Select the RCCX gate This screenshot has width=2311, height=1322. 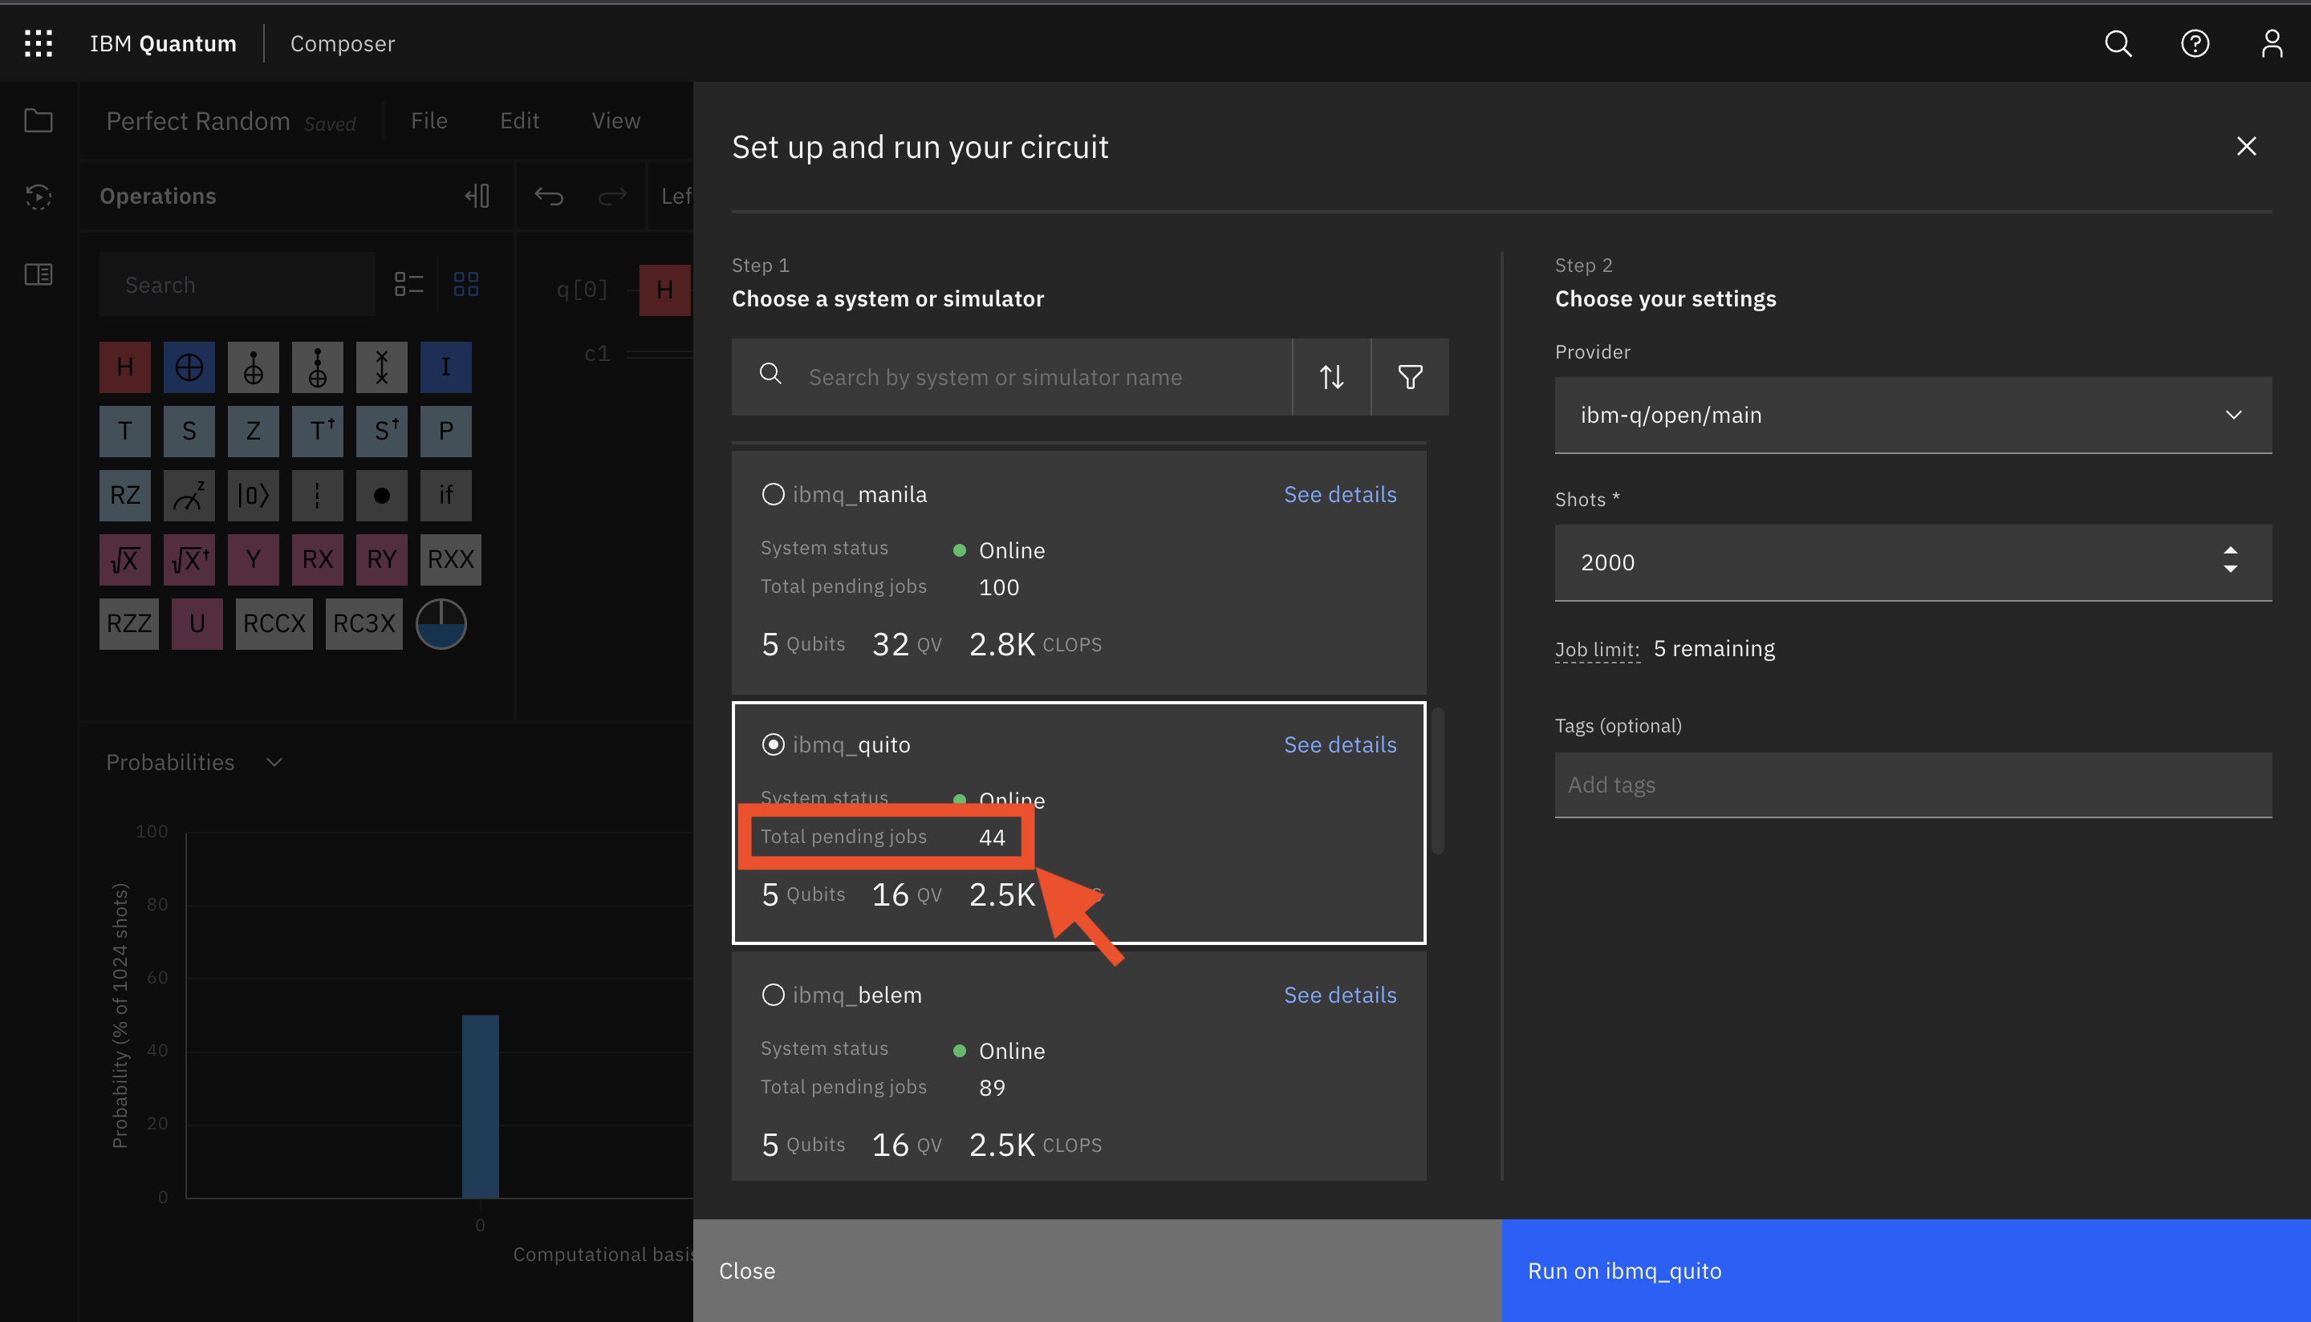click(x=274, y=624)
